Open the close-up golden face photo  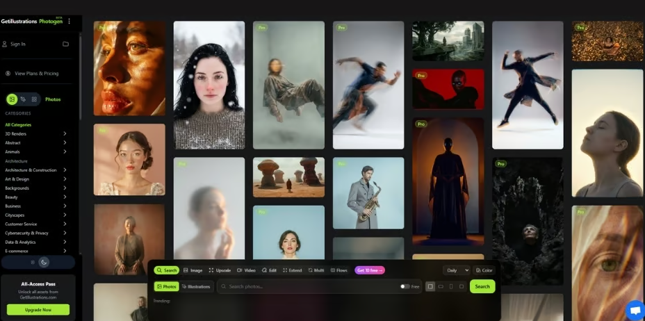click(x=129, y=68)
